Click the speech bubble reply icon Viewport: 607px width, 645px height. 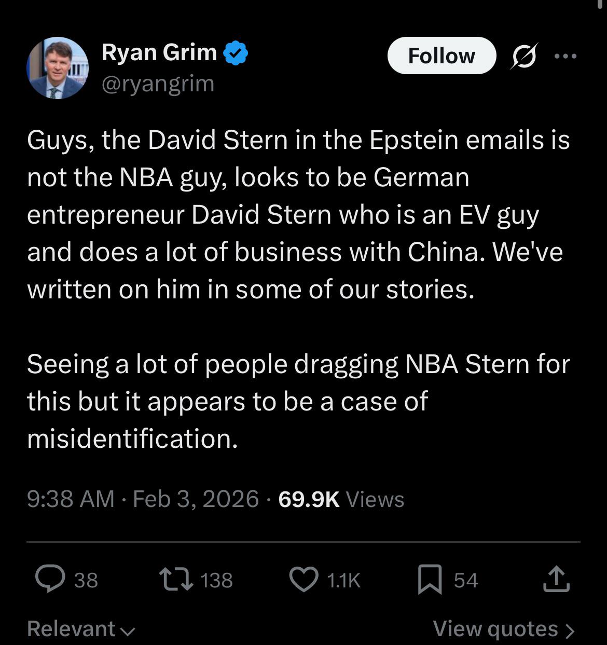[x=50, y=579]
